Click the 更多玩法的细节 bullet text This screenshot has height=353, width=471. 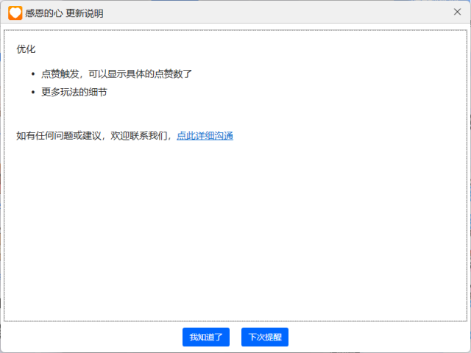coord(74,93)
